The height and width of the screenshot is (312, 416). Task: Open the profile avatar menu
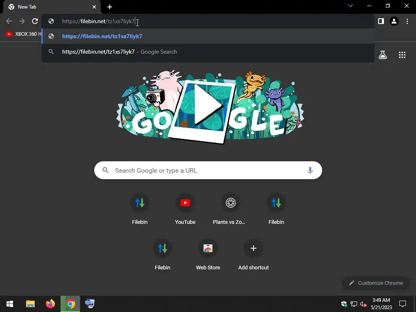click(394, 21)
